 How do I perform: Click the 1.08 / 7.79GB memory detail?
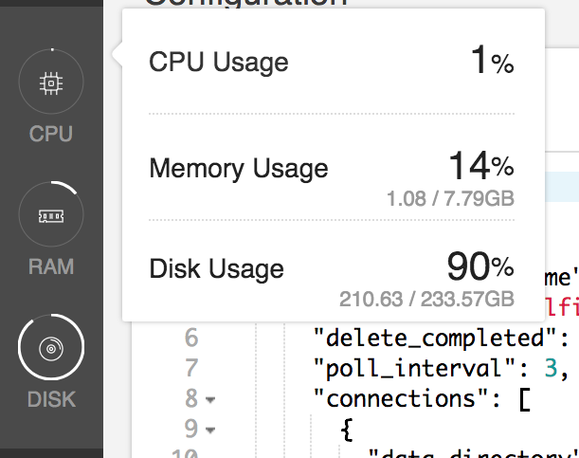point(450,200)
